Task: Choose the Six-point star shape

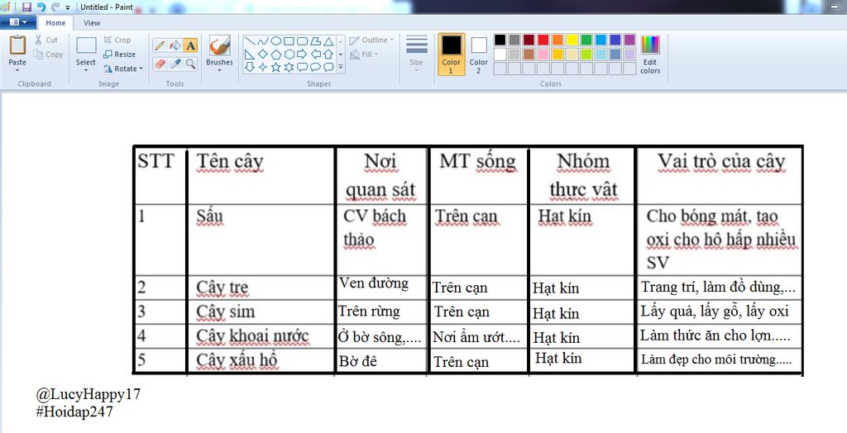Action: (289, 67)
